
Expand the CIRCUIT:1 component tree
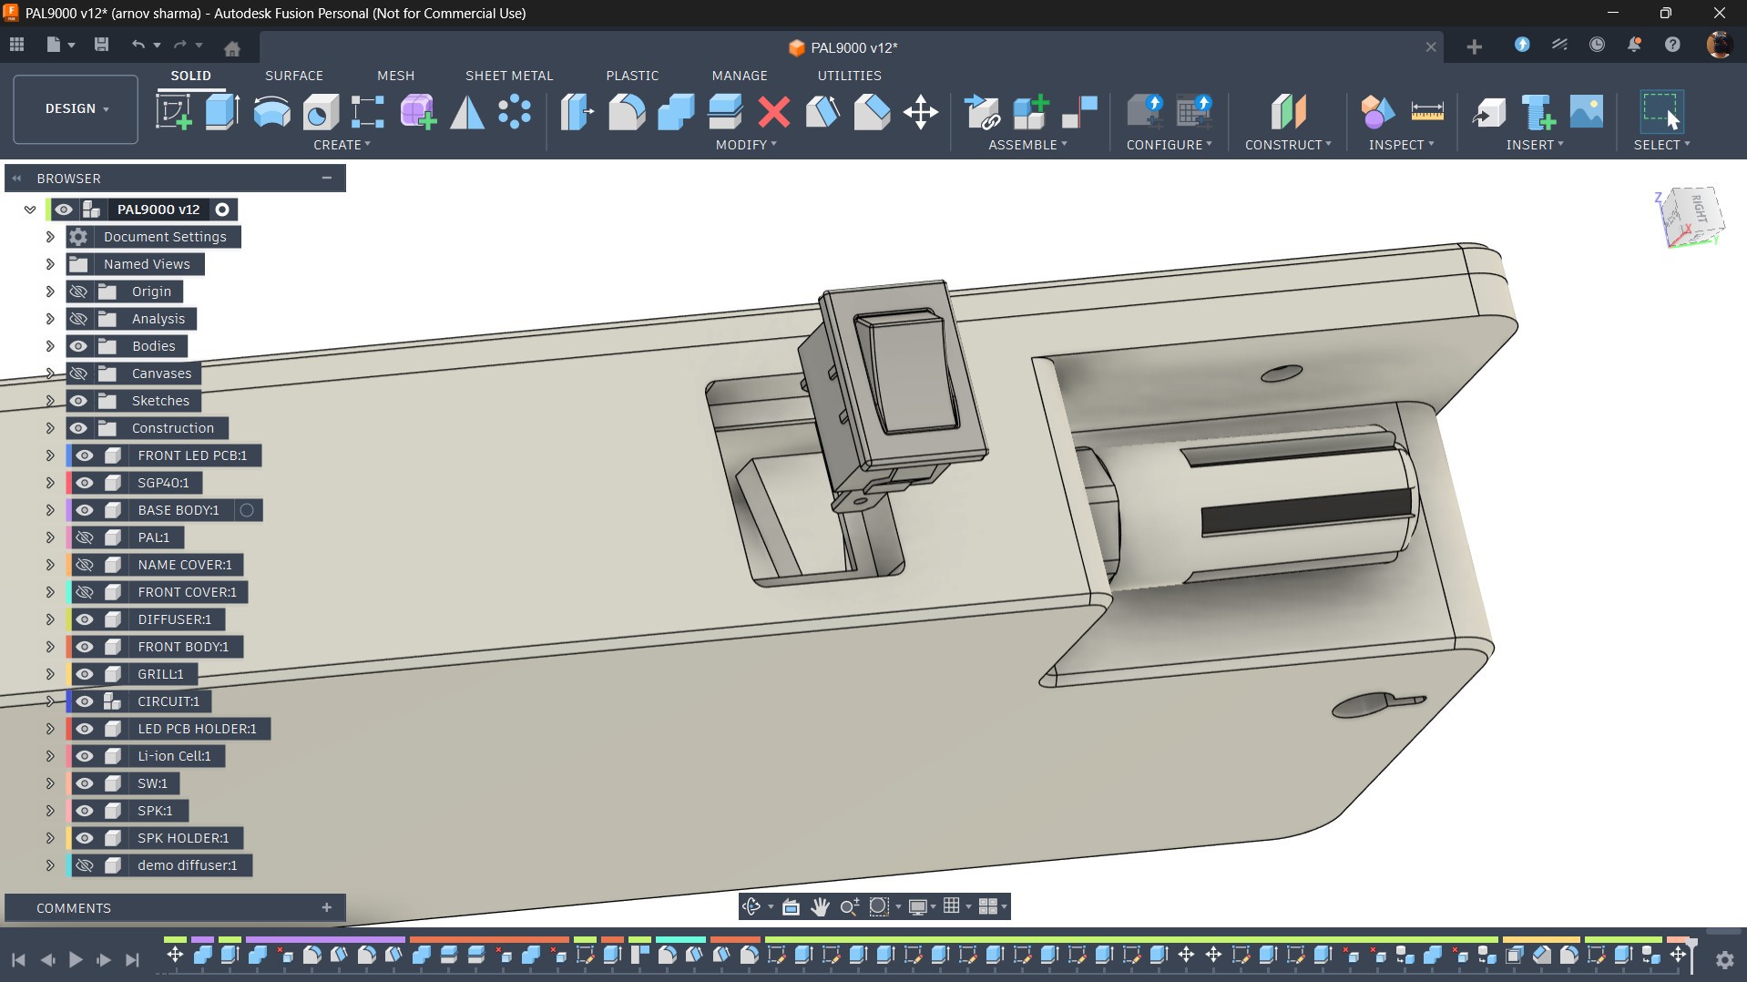coord(50,701)
